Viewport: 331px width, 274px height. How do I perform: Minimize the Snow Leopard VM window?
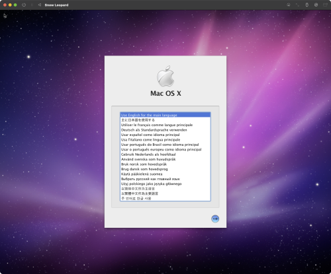tap(10, 5)
